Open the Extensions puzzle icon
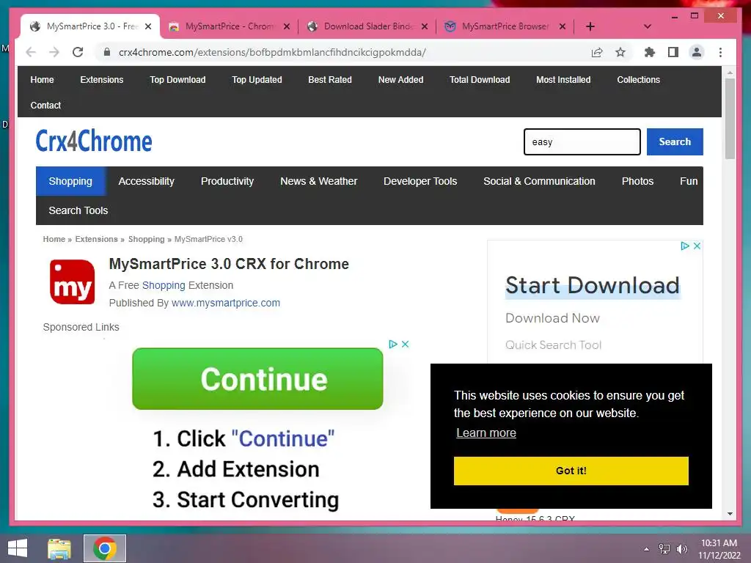The image size is (751, 563). [650, 52]
